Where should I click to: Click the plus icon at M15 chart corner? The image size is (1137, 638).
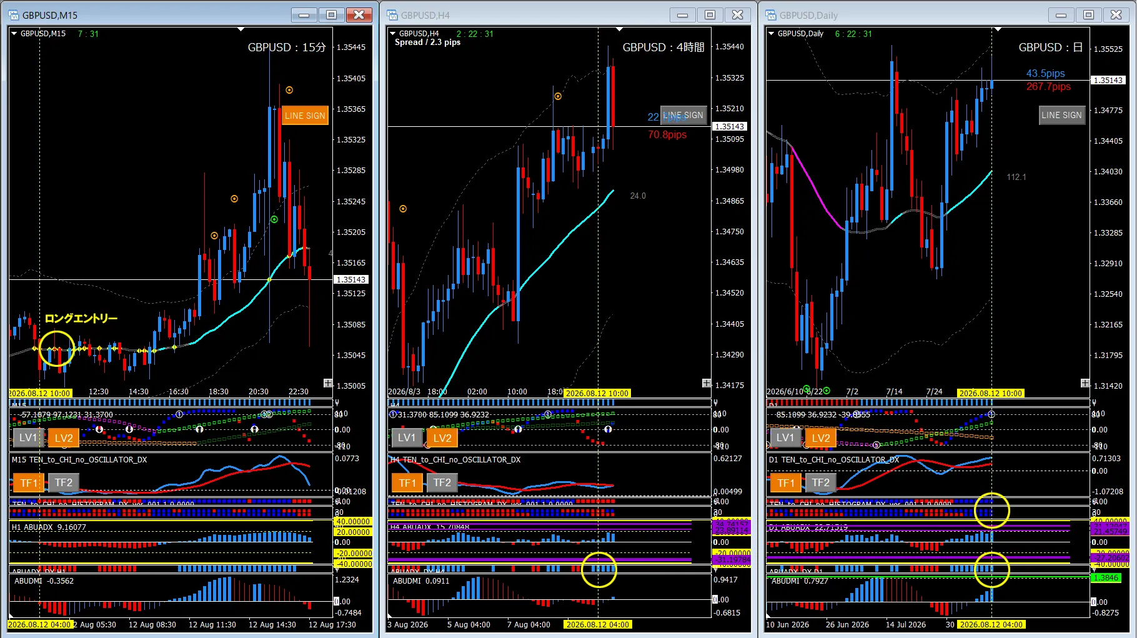pos(328,383)
